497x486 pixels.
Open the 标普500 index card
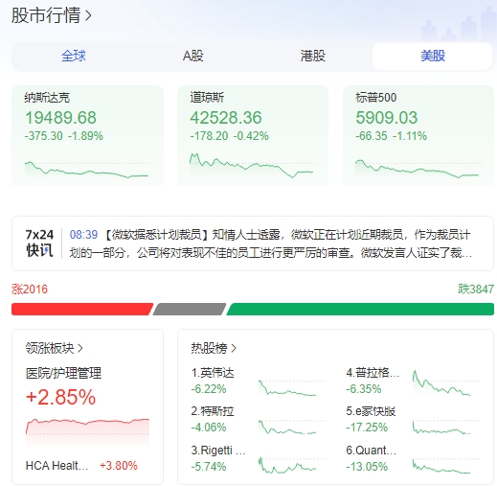click(x=418, y=135)
